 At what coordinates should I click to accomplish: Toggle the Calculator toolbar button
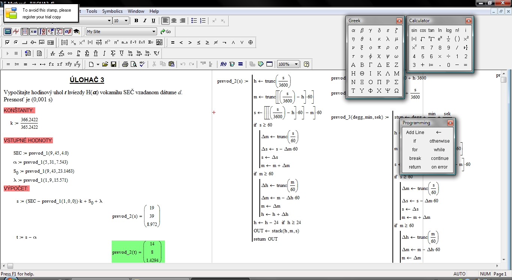[7, 32]
